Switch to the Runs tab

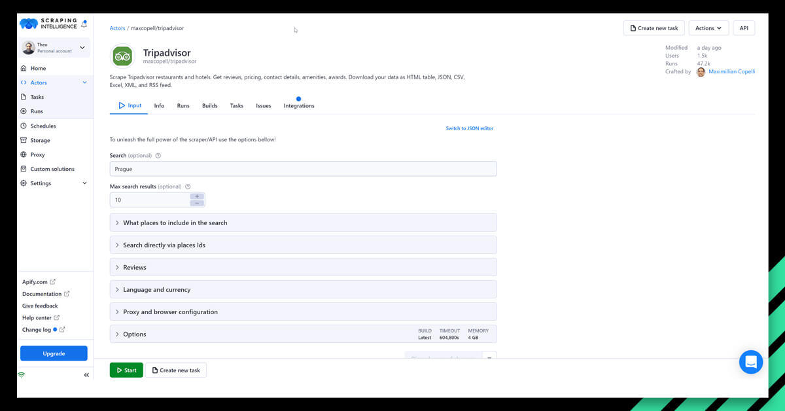[183, 105]
